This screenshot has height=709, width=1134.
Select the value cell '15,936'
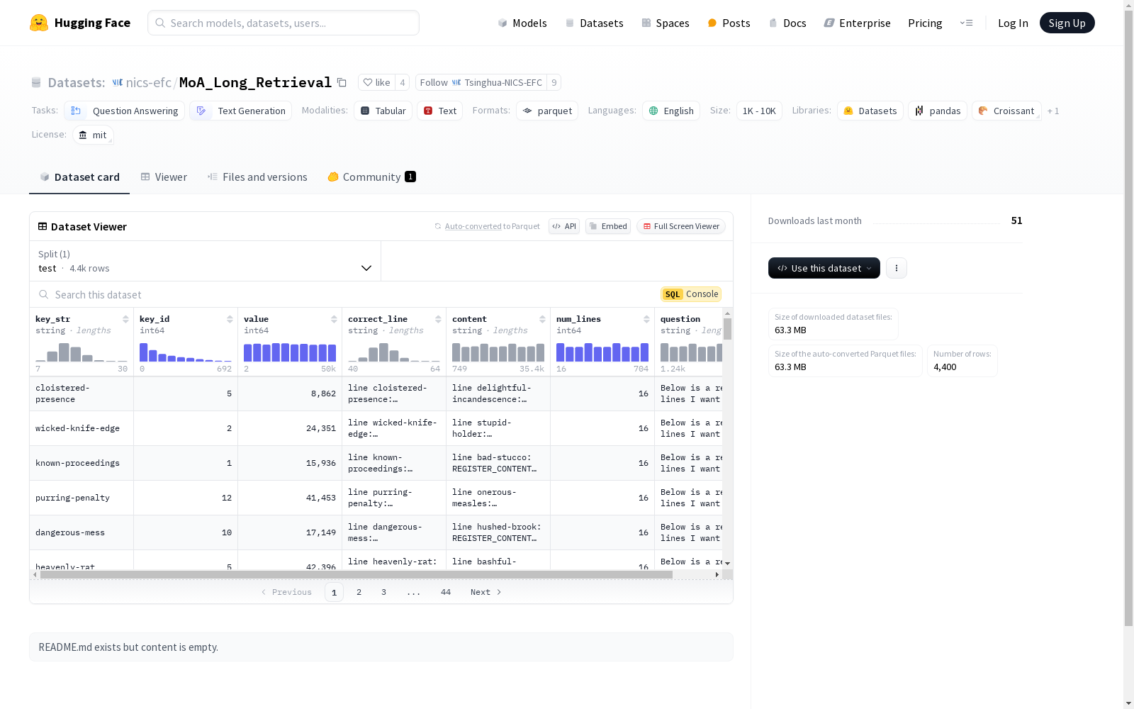pos(290,463)
